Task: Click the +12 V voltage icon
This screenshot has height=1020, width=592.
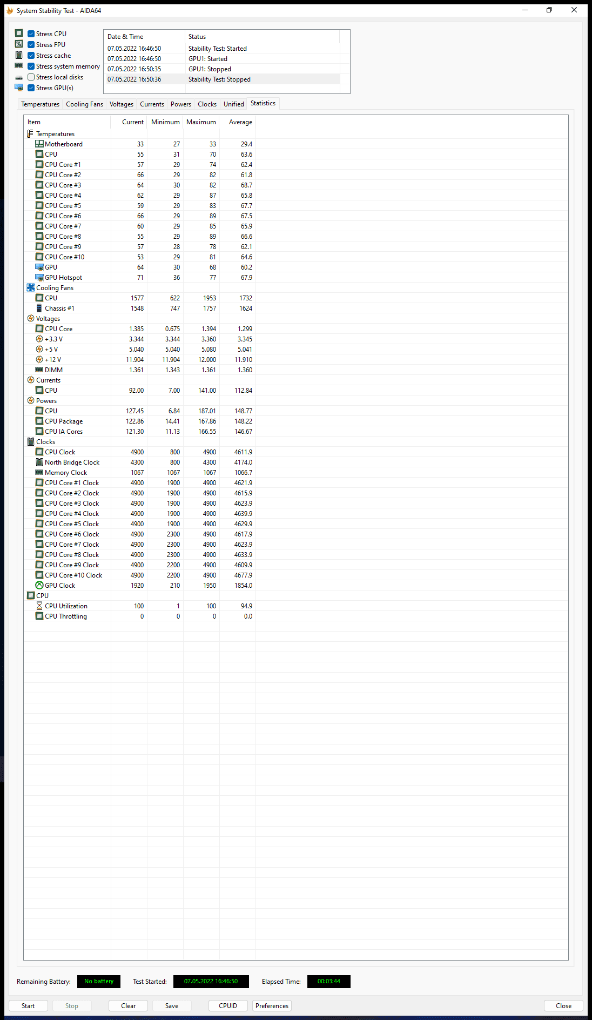Action: click(x=39, y=359)
